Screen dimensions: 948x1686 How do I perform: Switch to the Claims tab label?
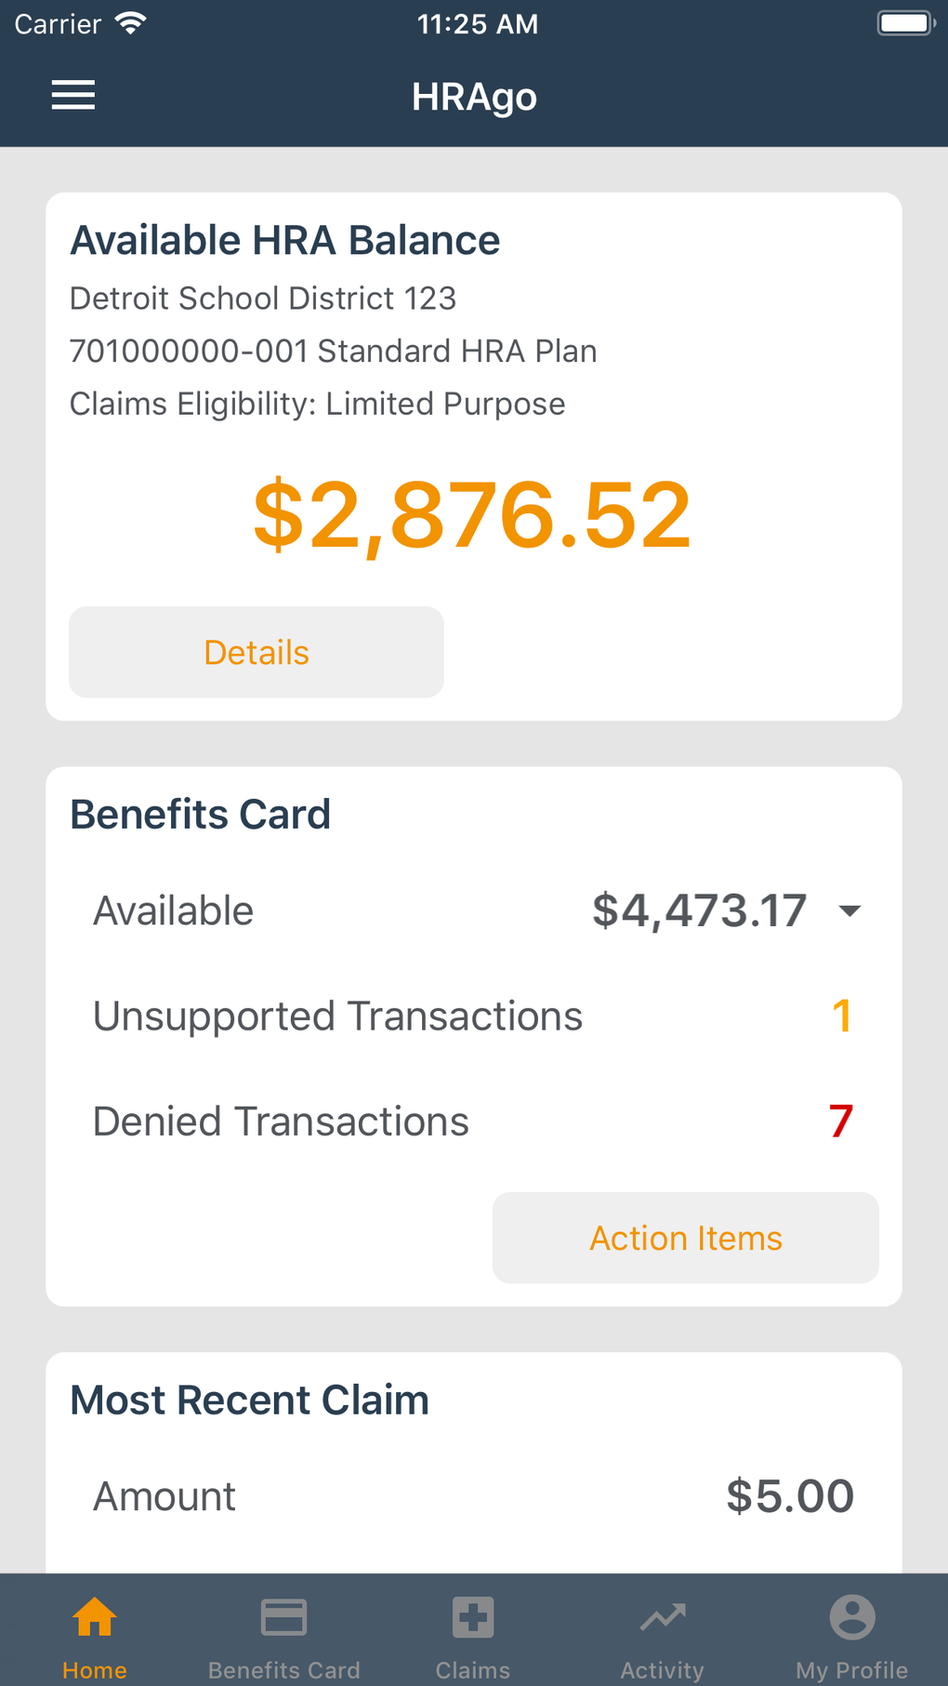click(x=473, y=1670)
